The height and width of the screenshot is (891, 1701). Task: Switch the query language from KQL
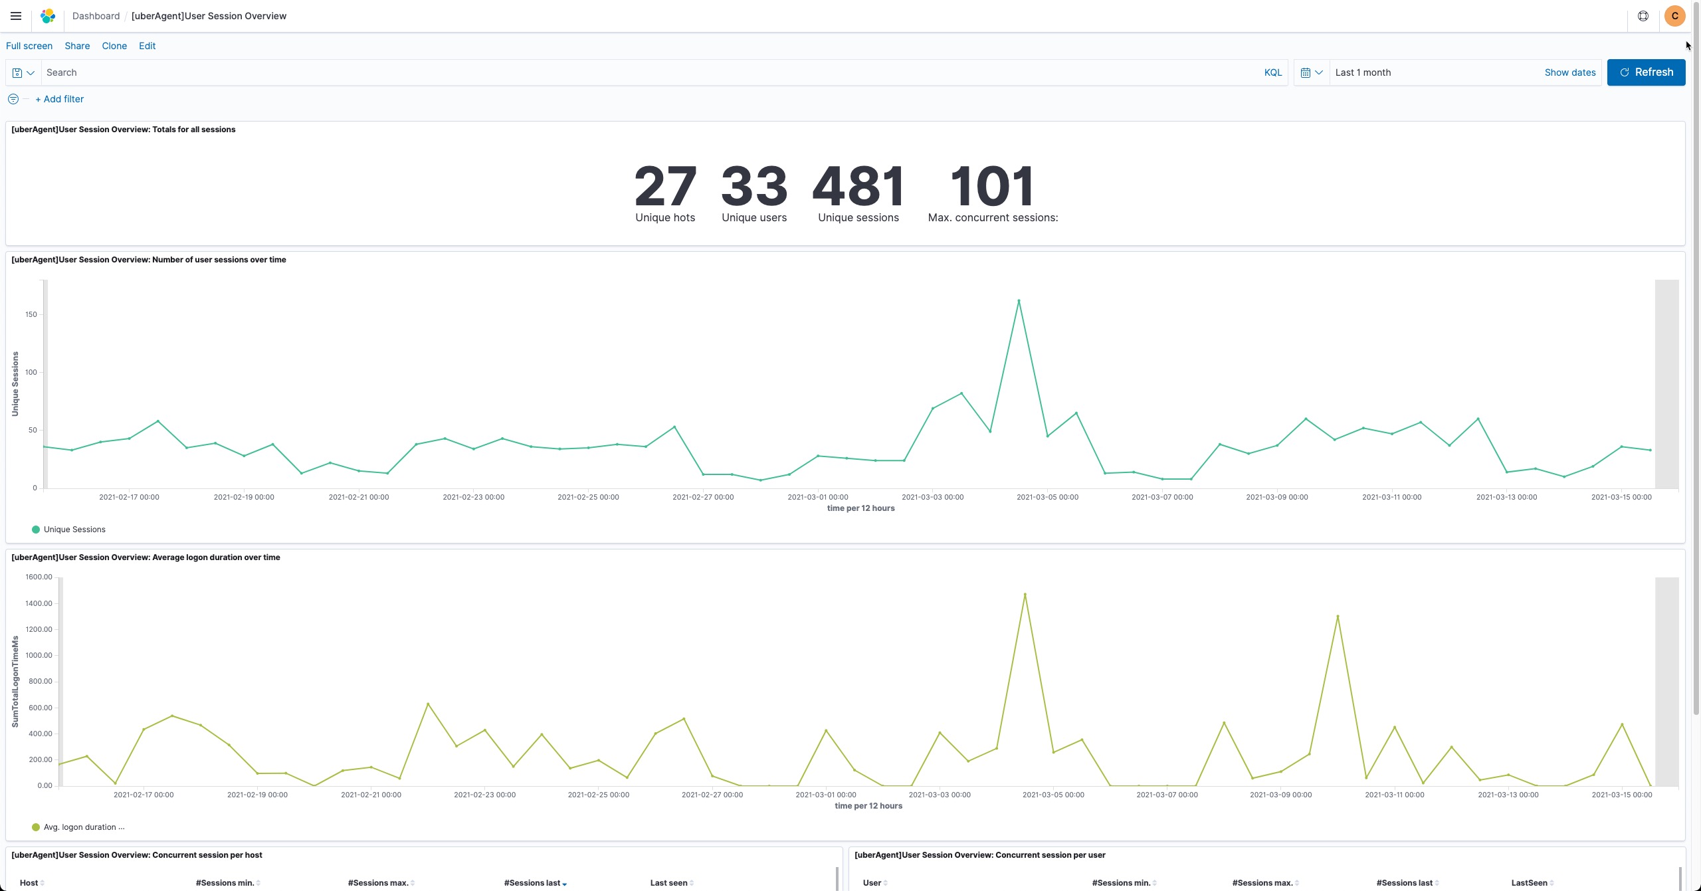point(1272,72)
